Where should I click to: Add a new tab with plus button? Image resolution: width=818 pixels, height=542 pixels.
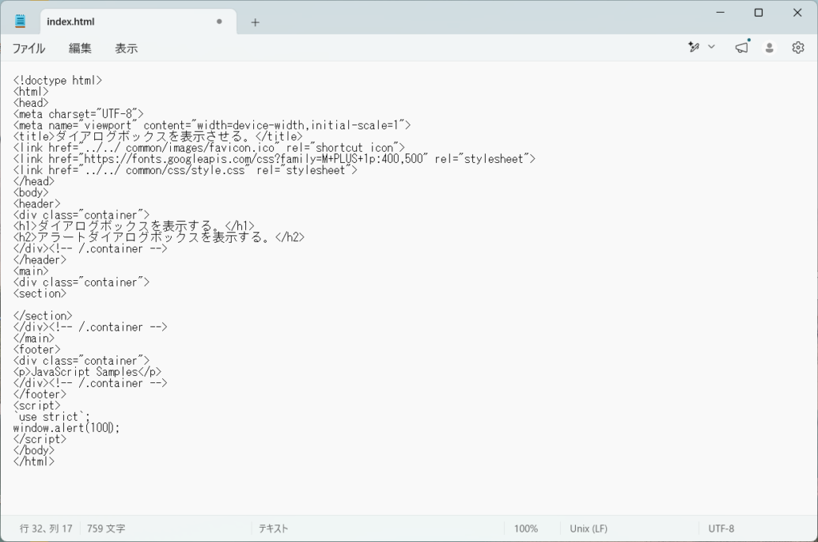click(x=255, y=22)
